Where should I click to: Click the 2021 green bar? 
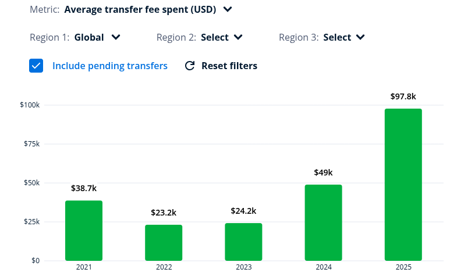84,231
